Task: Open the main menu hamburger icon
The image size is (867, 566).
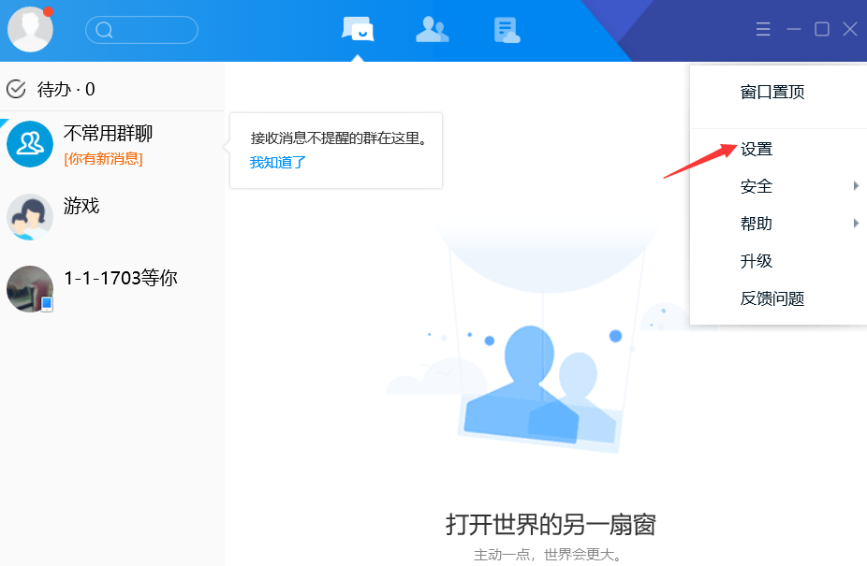Action: pyautogui.click(x=763, y=29)
